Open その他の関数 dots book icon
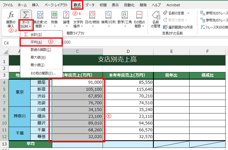The width and height of the screenshot is (228, 150). [x=139, y=15]
